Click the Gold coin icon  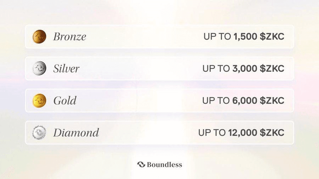(x=39, y=100)
